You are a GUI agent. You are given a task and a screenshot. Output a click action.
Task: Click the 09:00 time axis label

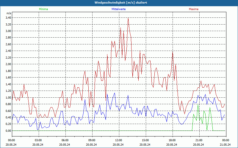(x=92, y=140)
